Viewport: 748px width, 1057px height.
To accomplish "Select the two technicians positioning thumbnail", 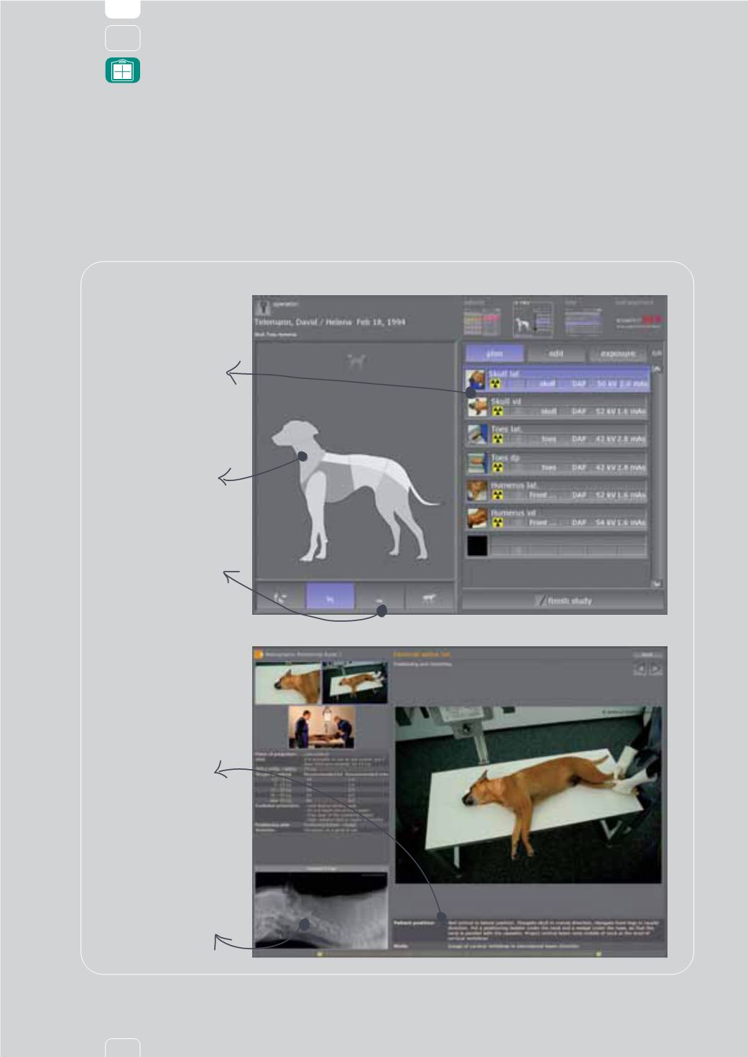I will tap(321, 727).
